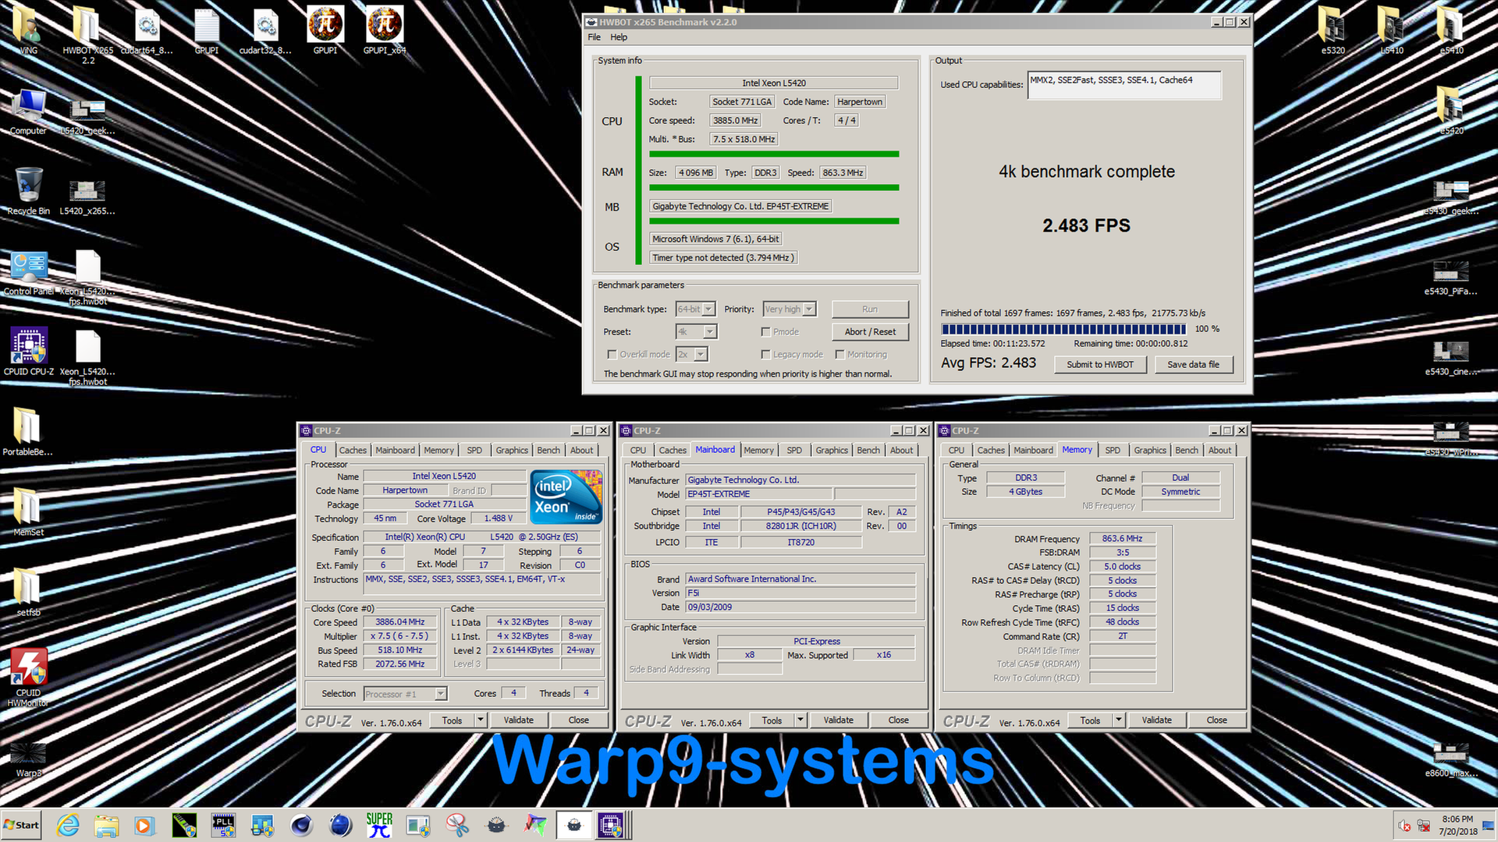Expand Tools arrow in CPU tab window

pos(481,720)
